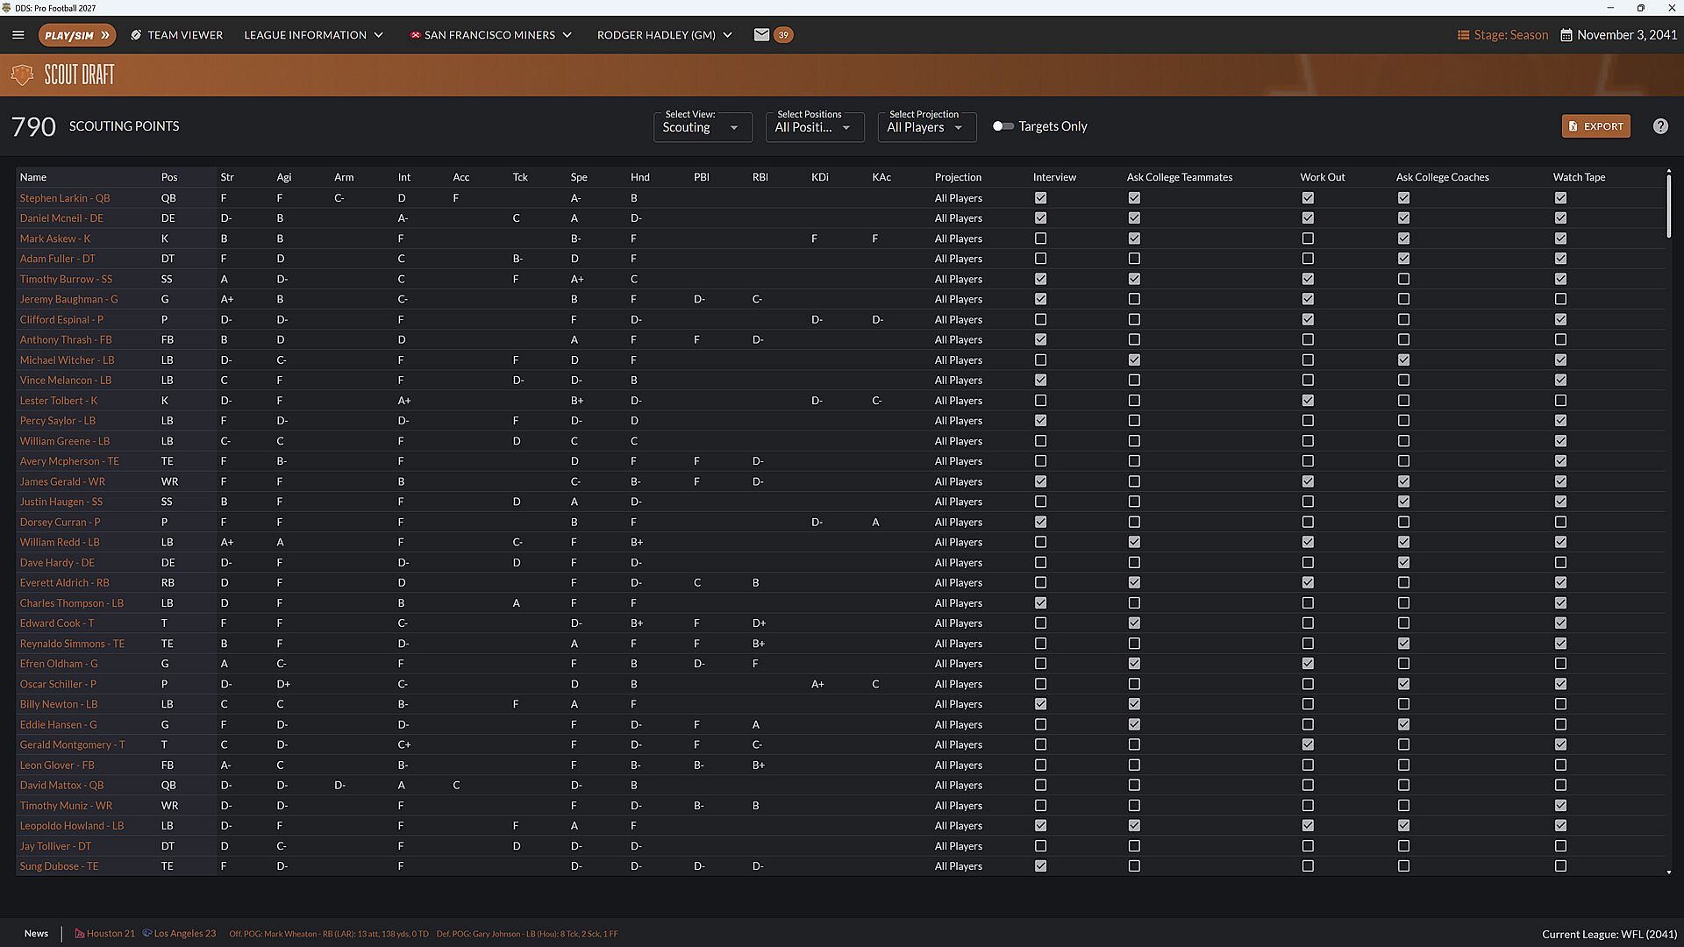Click the Scout Draft shield logo

22,75
